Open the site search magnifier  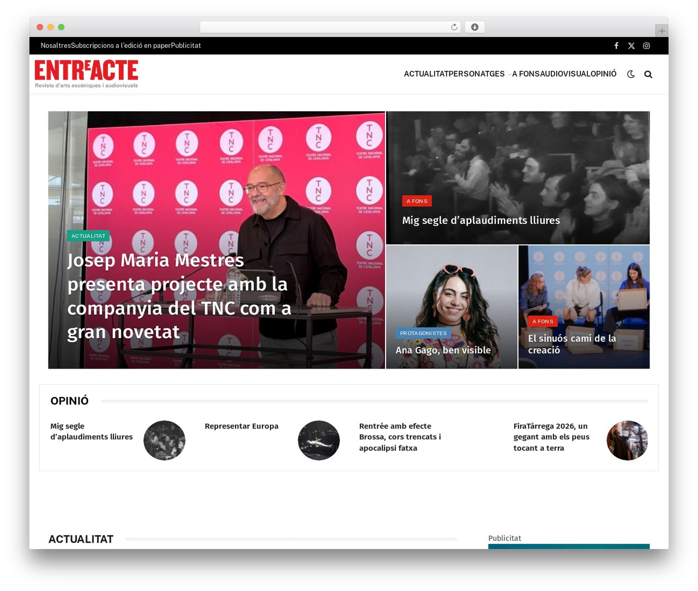[x=648, y=74]
